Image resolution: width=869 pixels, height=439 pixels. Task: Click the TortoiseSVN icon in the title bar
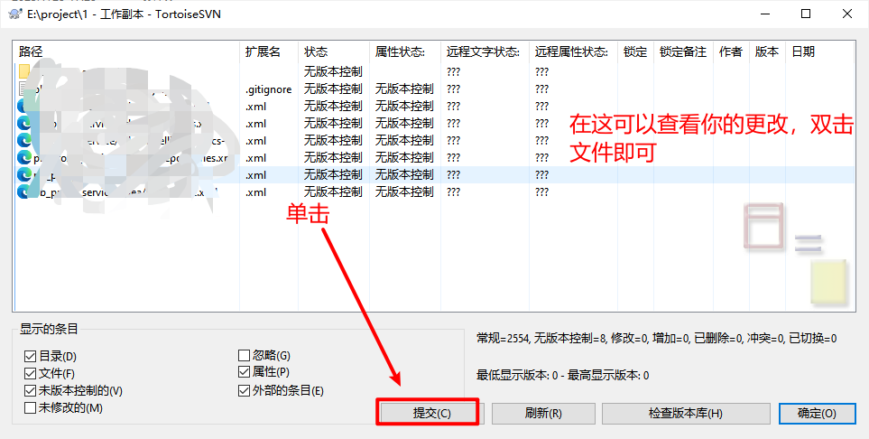coord(15,14)
